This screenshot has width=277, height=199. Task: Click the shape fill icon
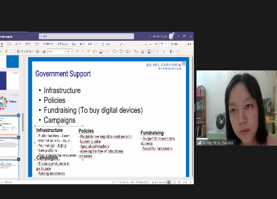pos(142,51)
